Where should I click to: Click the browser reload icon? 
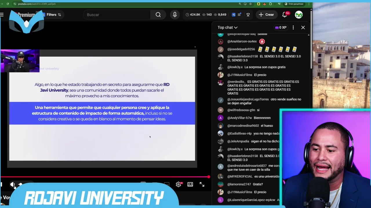[8, 4]
